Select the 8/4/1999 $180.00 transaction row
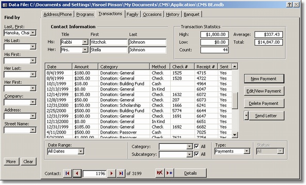Image resolution: width=306 pixels, height=185 pixels. pos(139,73)
